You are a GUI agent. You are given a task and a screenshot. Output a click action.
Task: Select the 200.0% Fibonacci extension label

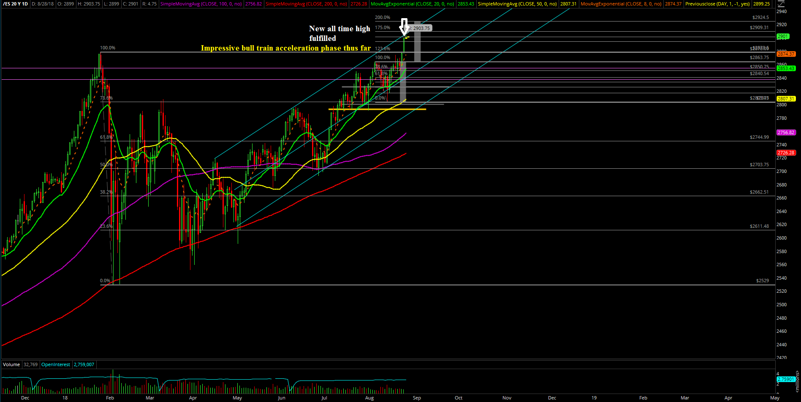click(x=383, y=17)
